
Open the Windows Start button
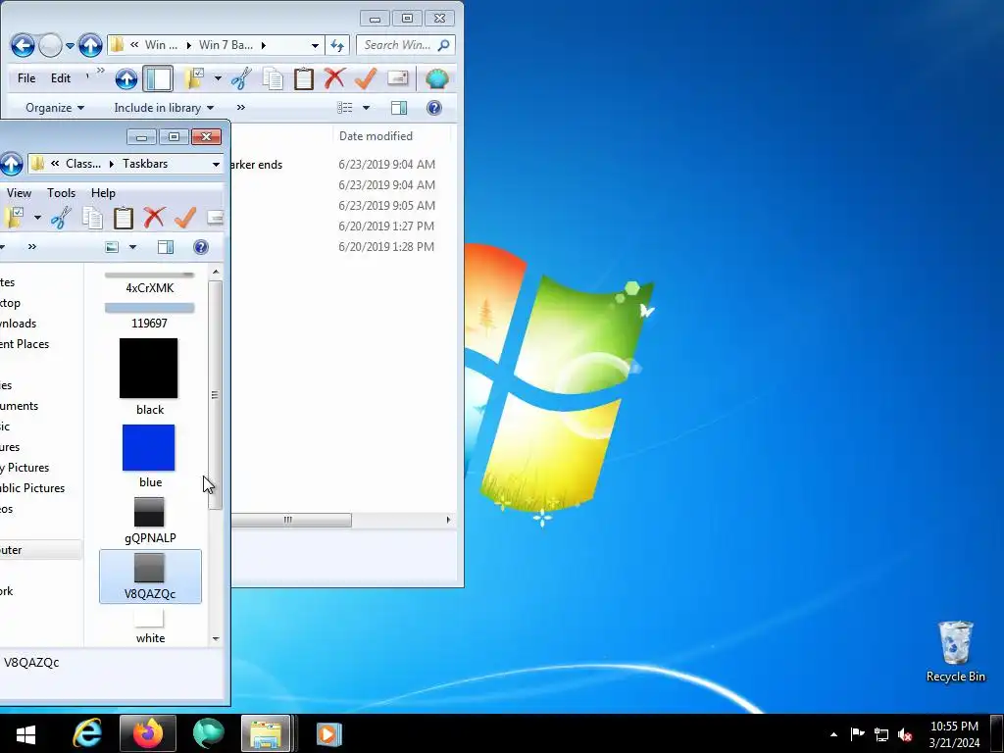(x=25, y=733)
